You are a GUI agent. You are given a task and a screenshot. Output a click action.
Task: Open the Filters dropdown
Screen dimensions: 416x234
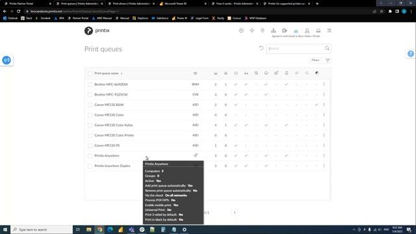click(320, 60)
